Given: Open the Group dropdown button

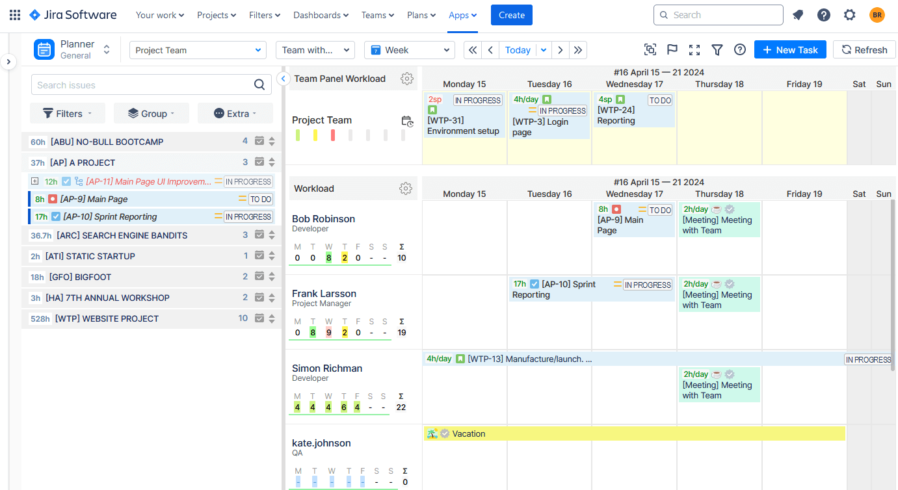Looking at the screenshot, I should pos(152,113).
